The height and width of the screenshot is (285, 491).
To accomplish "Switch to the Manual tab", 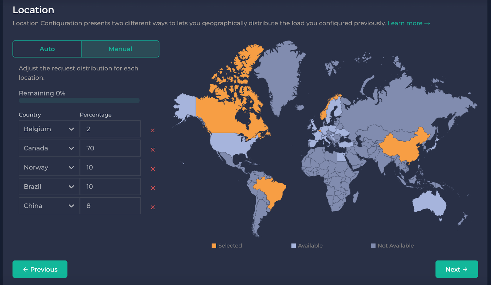I will click(x=120, y=49).
